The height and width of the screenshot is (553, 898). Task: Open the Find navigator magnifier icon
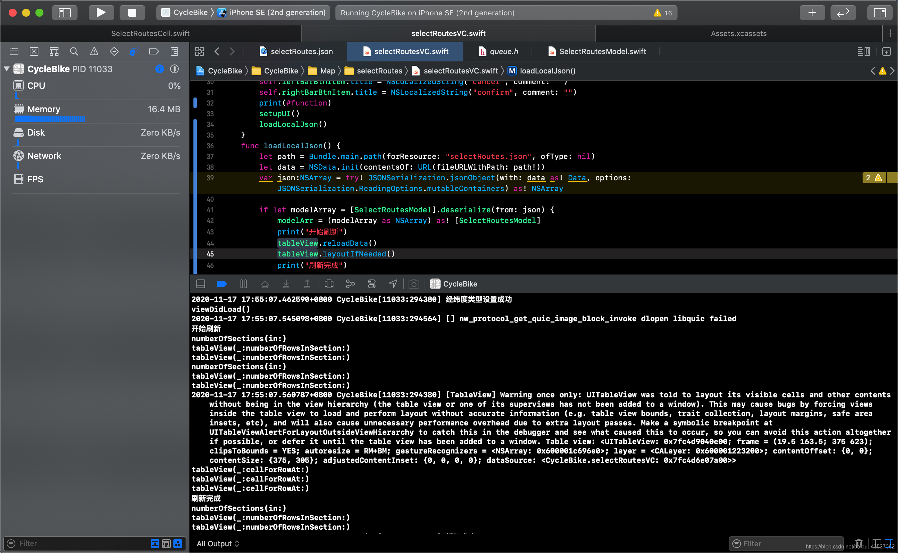(74, 51)
